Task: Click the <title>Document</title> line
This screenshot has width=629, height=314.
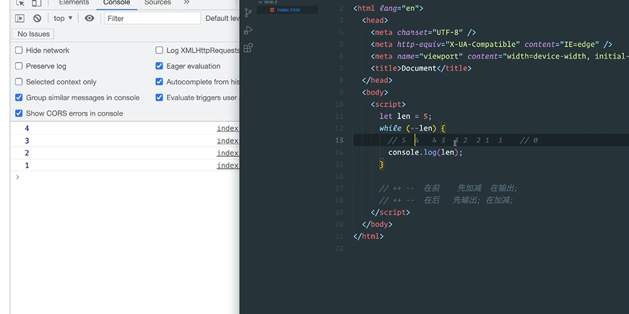Action: 421,68
